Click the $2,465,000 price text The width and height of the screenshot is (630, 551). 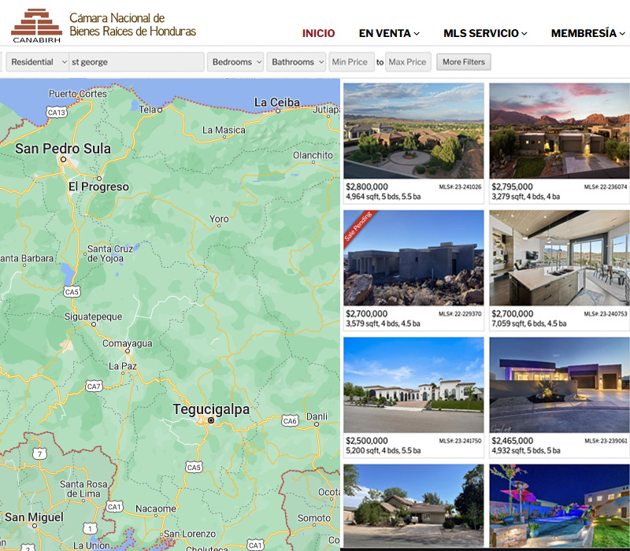tap(513, 441)
